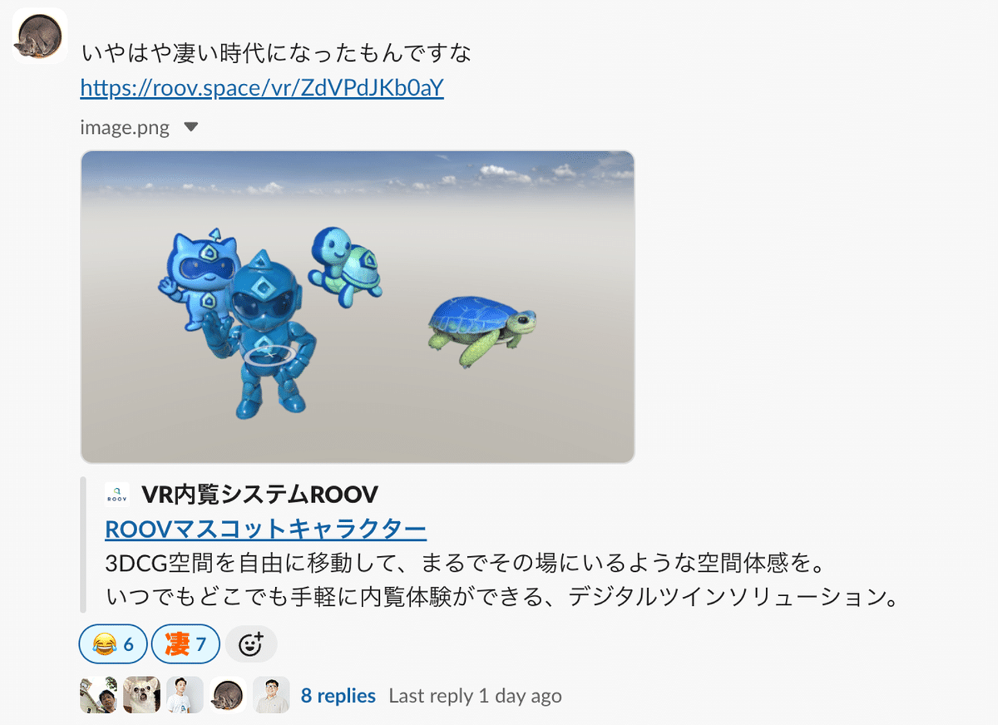This screenshot has height=725, width=998.
Task: Click the cartoon turtle mascot in the image
Action: point(345,266)
